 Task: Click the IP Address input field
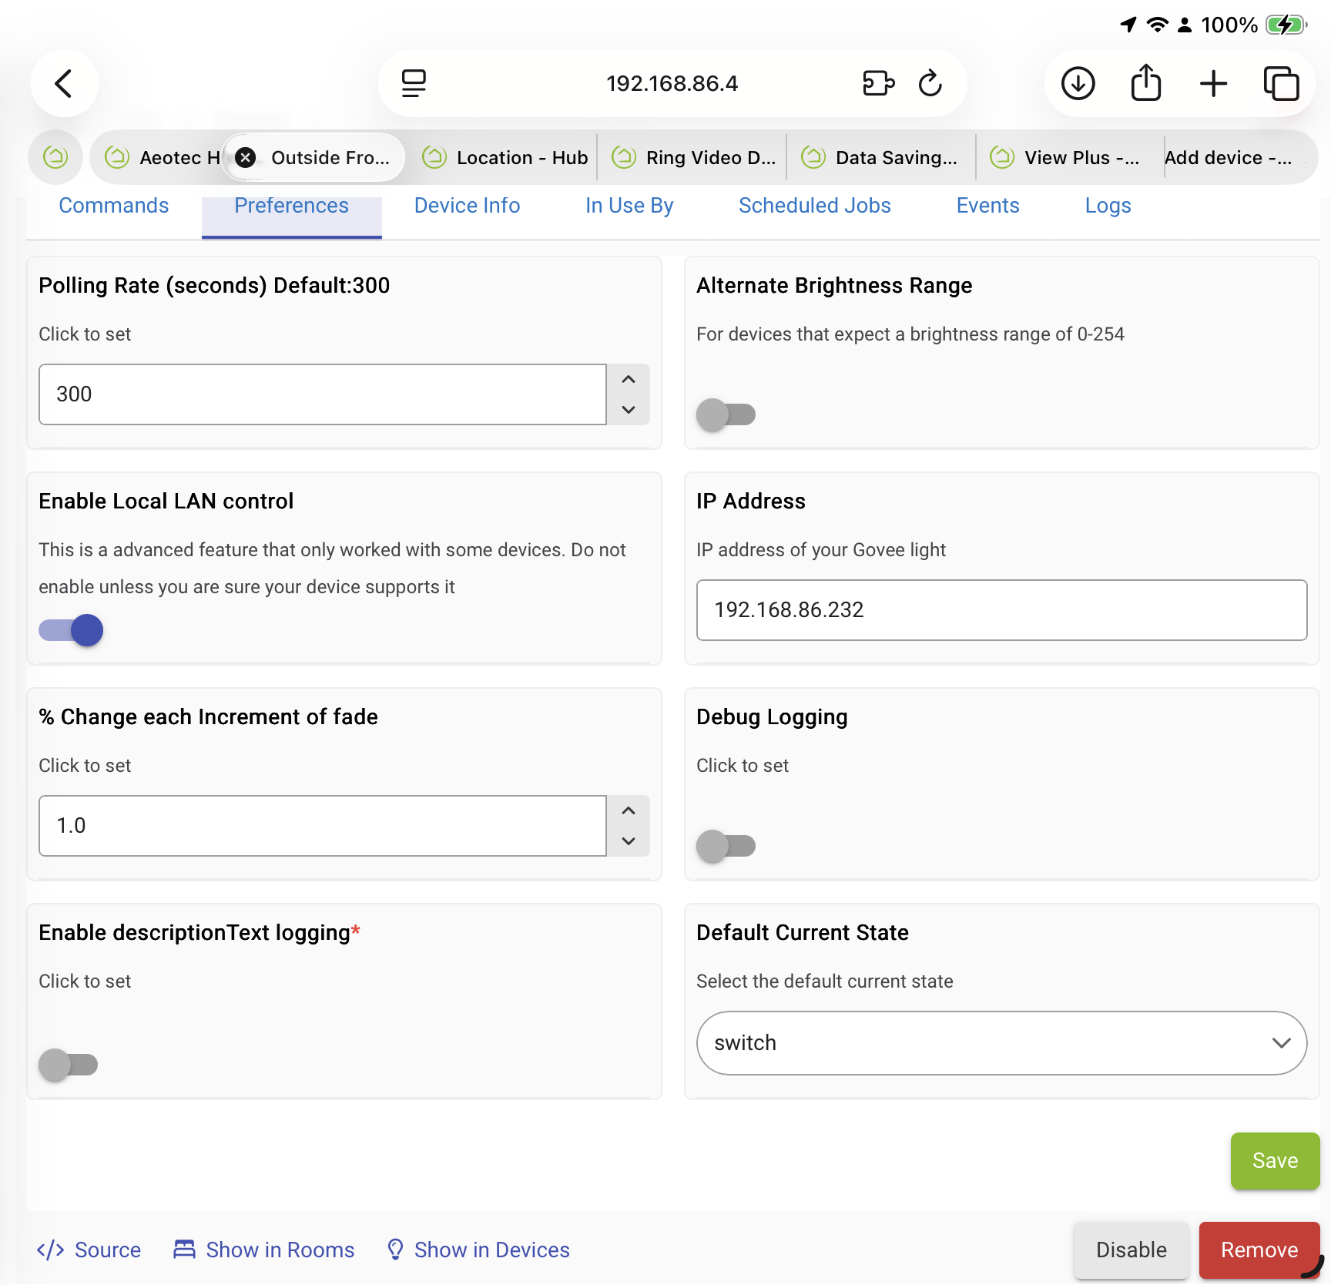[1001, 610]
